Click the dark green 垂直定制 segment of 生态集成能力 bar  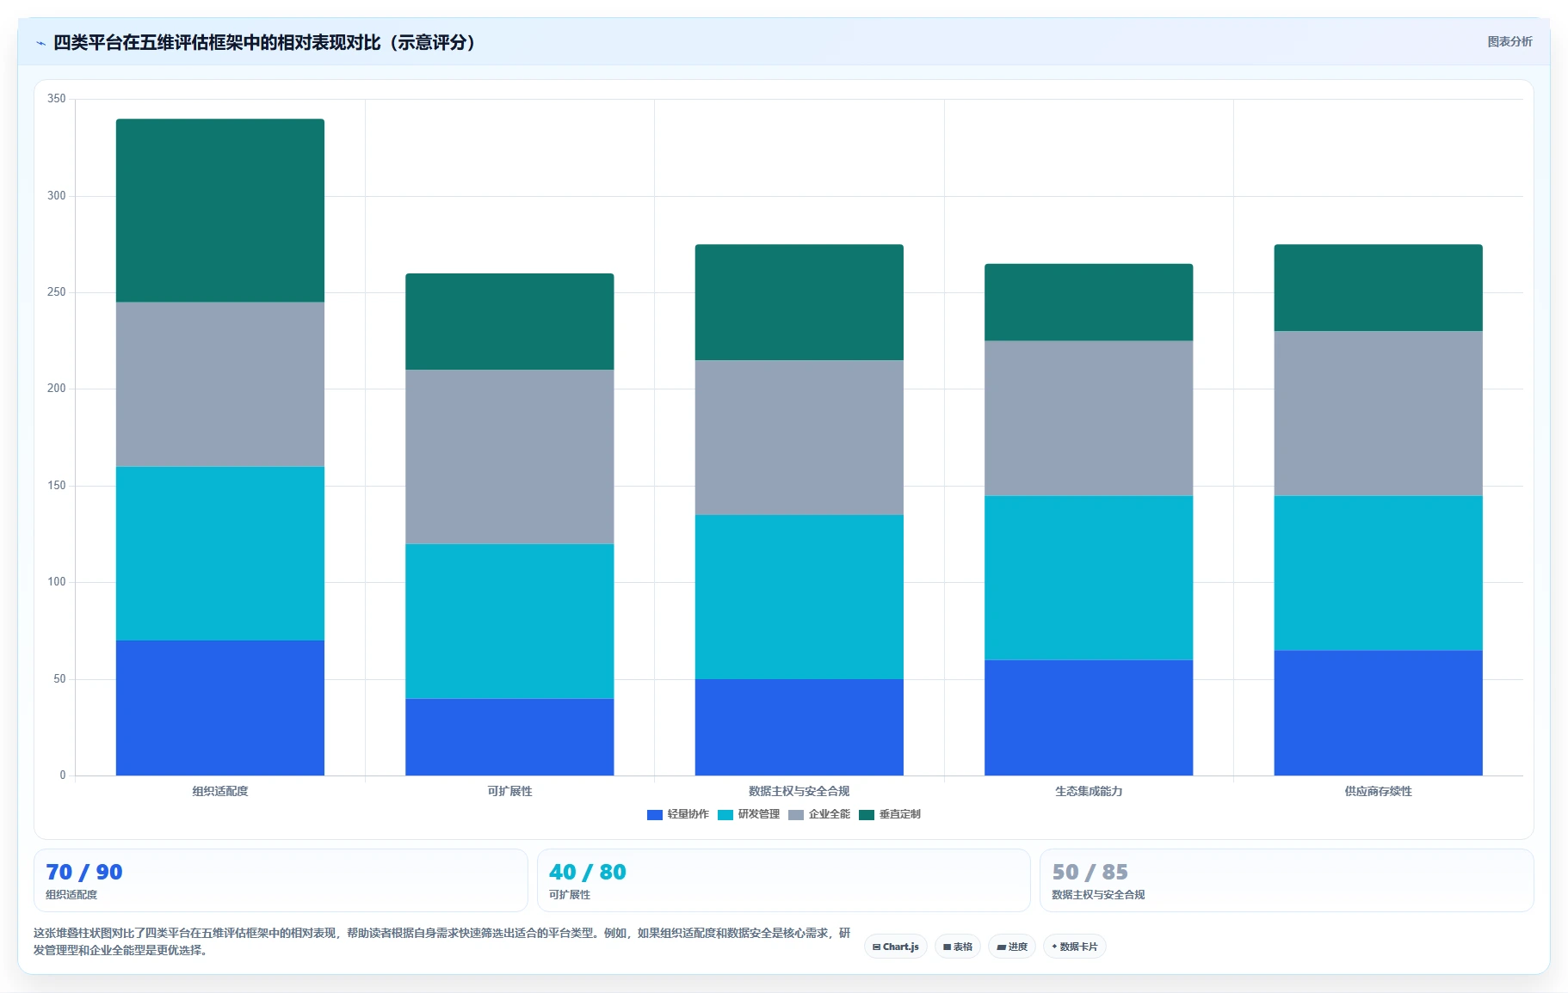click(x=1089, y=303)
